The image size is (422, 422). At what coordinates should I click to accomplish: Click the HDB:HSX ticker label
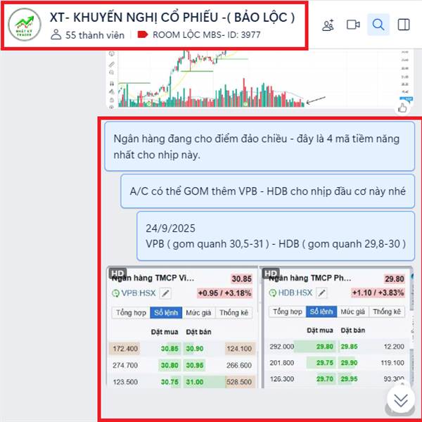coord(295,293)
